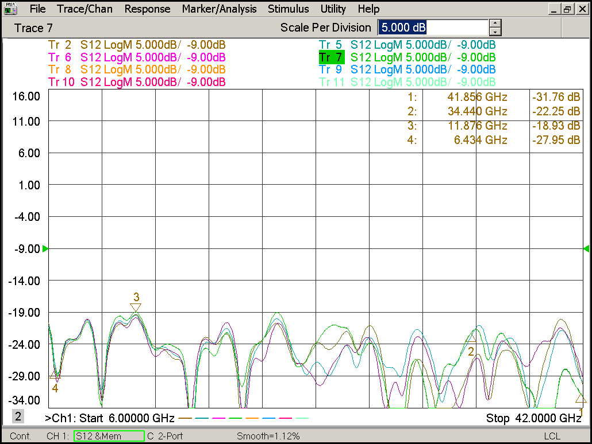Click the Trace 7 title label

(33, 28)
